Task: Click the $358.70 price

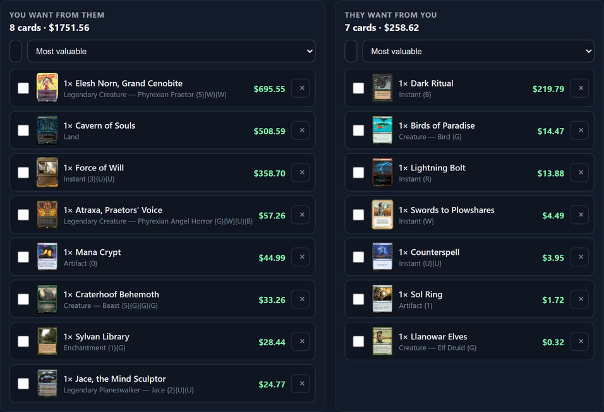Action: (269, 174)
